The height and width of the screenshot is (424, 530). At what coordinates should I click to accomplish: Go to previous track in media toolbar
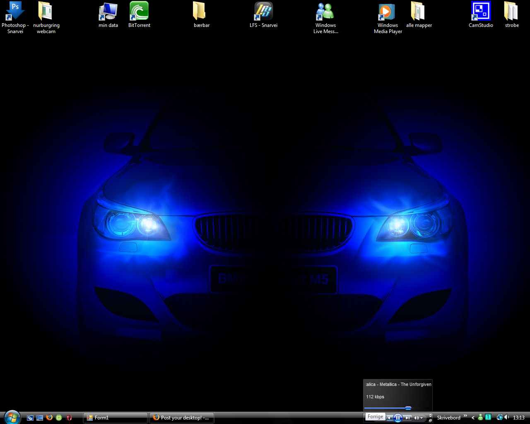tap(389, 418)
